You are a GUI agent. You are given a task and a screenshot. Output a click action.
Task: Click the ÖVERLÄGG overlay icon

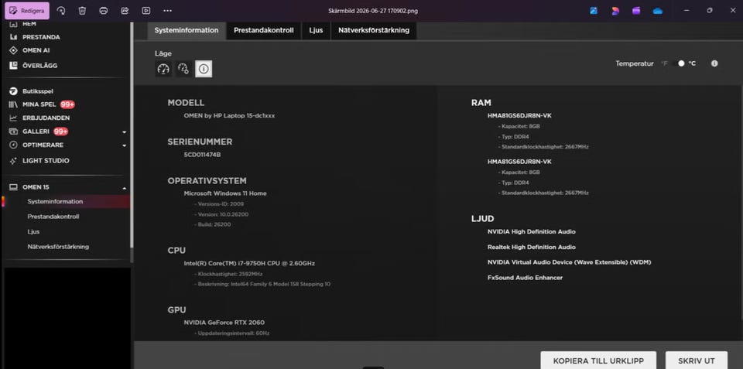point(13,66)
